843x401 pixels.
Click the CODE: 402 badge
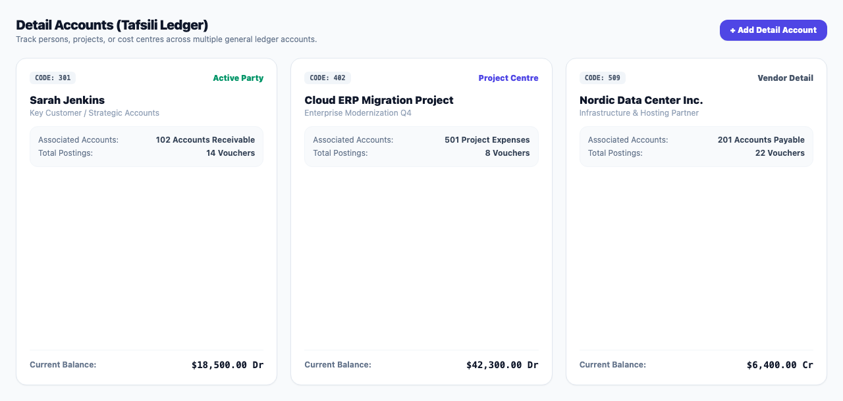[327, 78]
